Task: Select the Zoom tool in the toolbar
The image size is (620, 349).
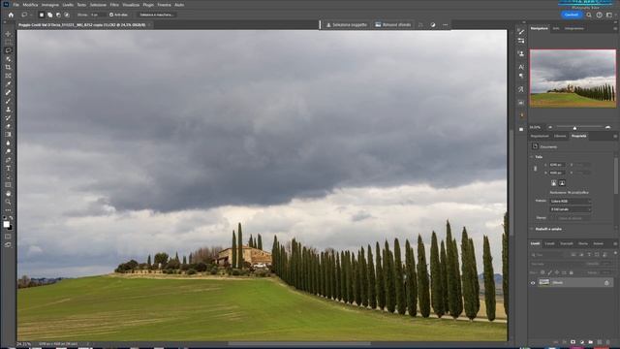Action: coord(8,202)
